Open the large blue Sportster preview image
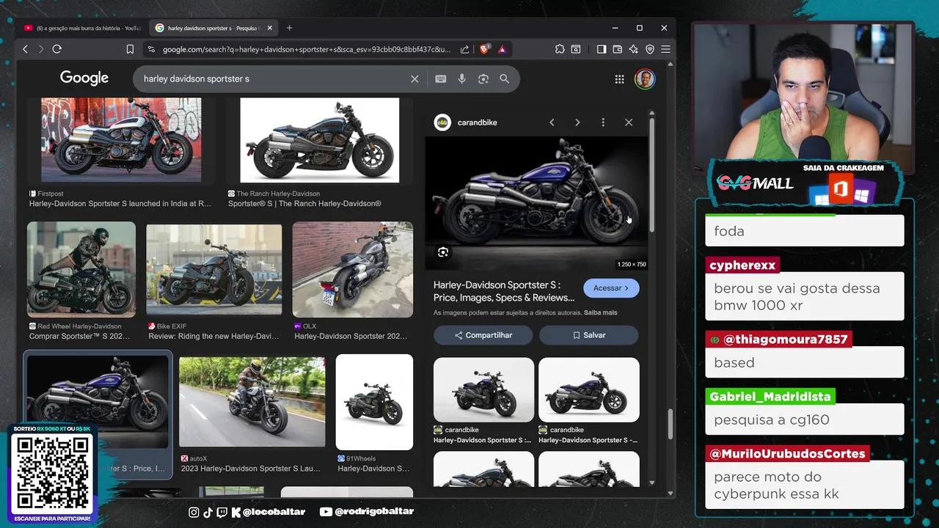Screen dimensions: 939x528 tap(536, 204)
